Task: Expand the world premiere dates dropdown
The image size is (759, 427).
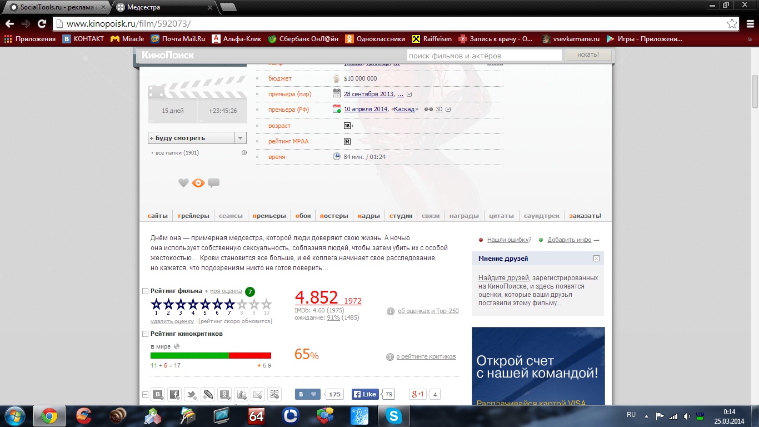Action: pyautogui.click(x=410, y=95)
